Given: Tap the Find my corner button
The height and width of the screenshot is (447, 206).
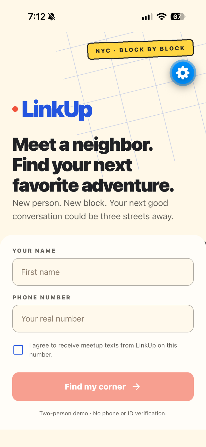Looking at the screenshot, I should pyautogui.click(x=103, y=387).
